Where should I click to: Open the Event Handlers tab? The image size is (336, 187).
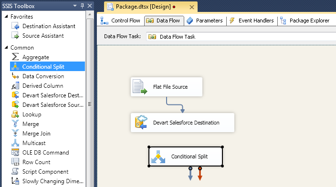252,21
